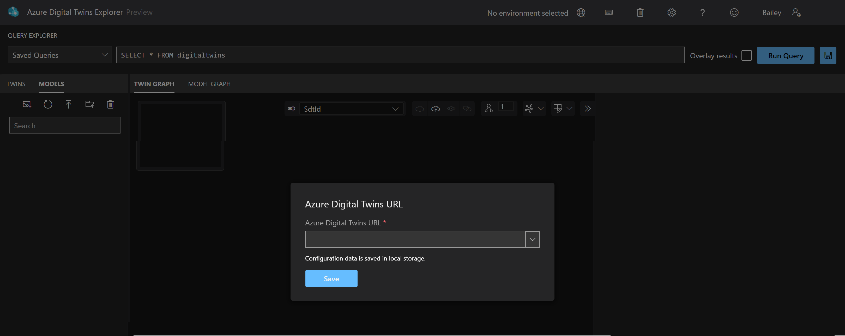Image resolution: width=845 pixels, height=336 pixels.
Task: Export the twin graph to cloud
Action: click(x=436, y=108)
